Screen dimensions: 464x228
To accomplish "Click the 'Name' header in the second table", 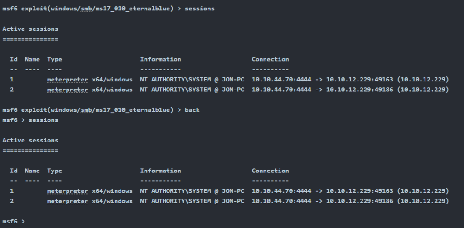I will pyautogui.click(x=32, y=171).
